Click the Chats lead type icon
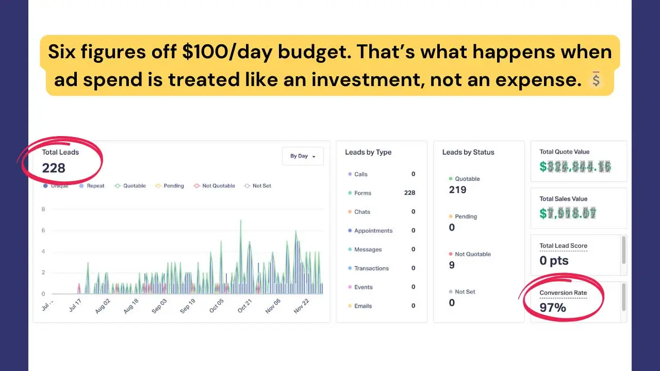This screenshot has width=660, height=371. [x=350, y=212]
